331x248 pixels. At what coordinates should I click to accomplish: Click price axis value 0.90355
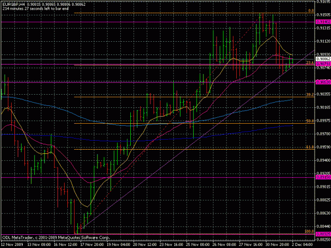[324, 94]
